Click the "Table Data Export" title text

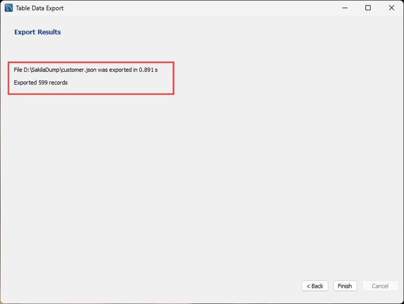tap(40, 9)
